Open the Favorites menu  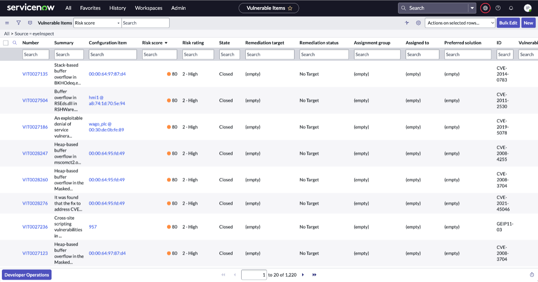(x=90, y=8)
